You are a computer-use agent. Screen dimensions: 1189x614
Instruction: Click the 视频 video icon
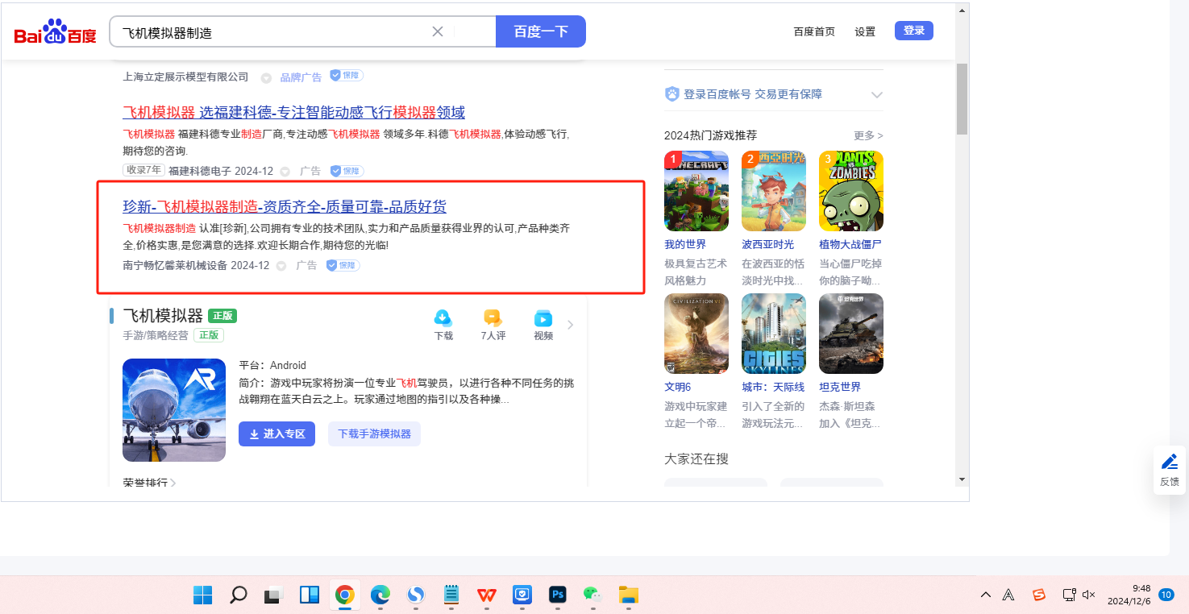(x=543, y=318)
